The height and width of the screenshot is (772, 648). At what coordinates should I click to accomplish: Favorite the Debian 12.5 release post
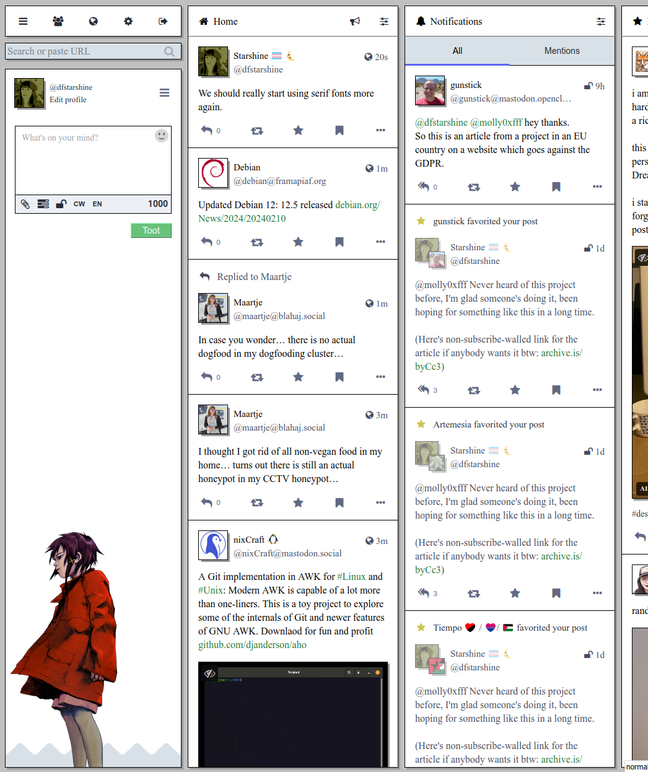coord(298,242)
